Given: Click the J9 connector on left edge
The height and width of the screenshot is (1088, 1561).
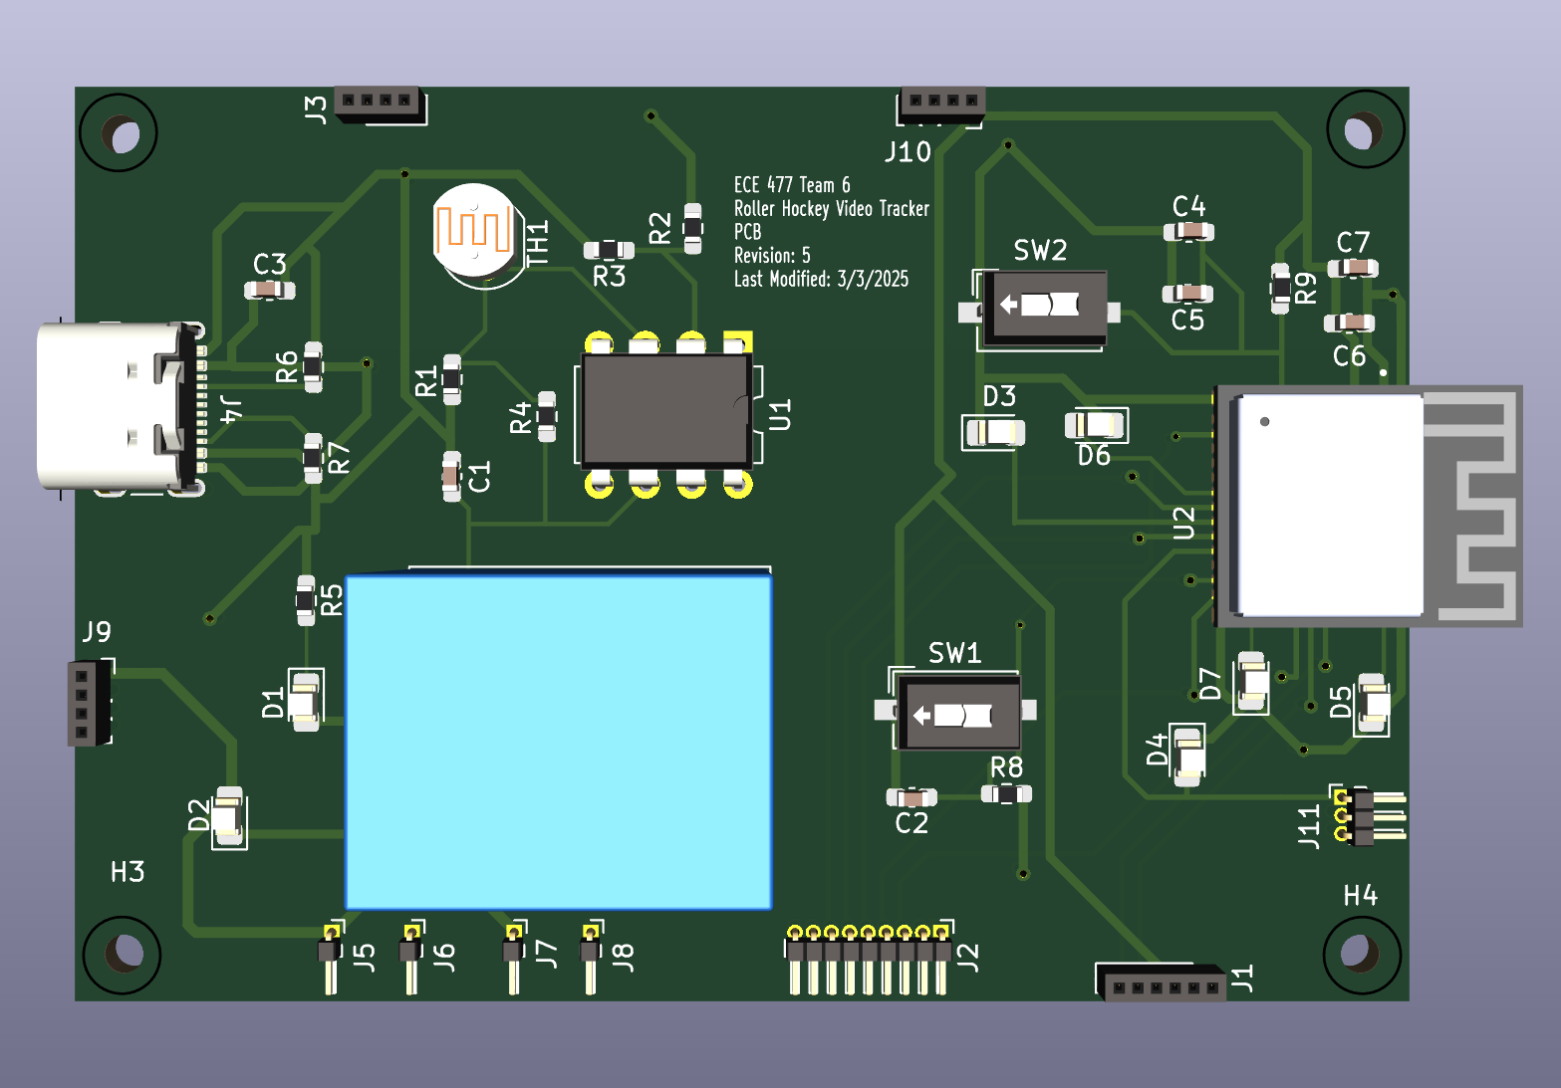Looking at the screenshot, I should click(x=87, y=703).
